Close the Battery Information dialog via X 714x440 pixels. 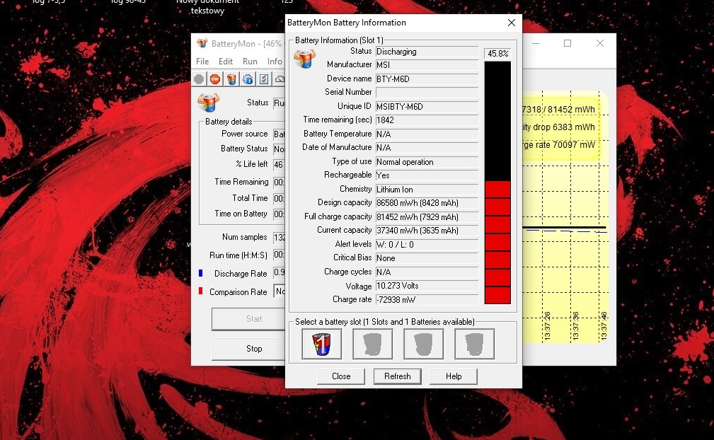click(512, 23)
